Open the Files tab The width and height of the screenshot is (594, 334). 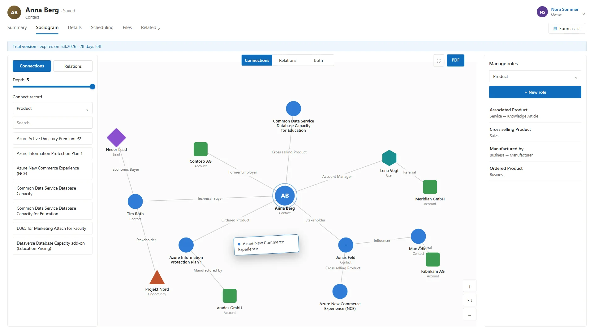[127, 28]
